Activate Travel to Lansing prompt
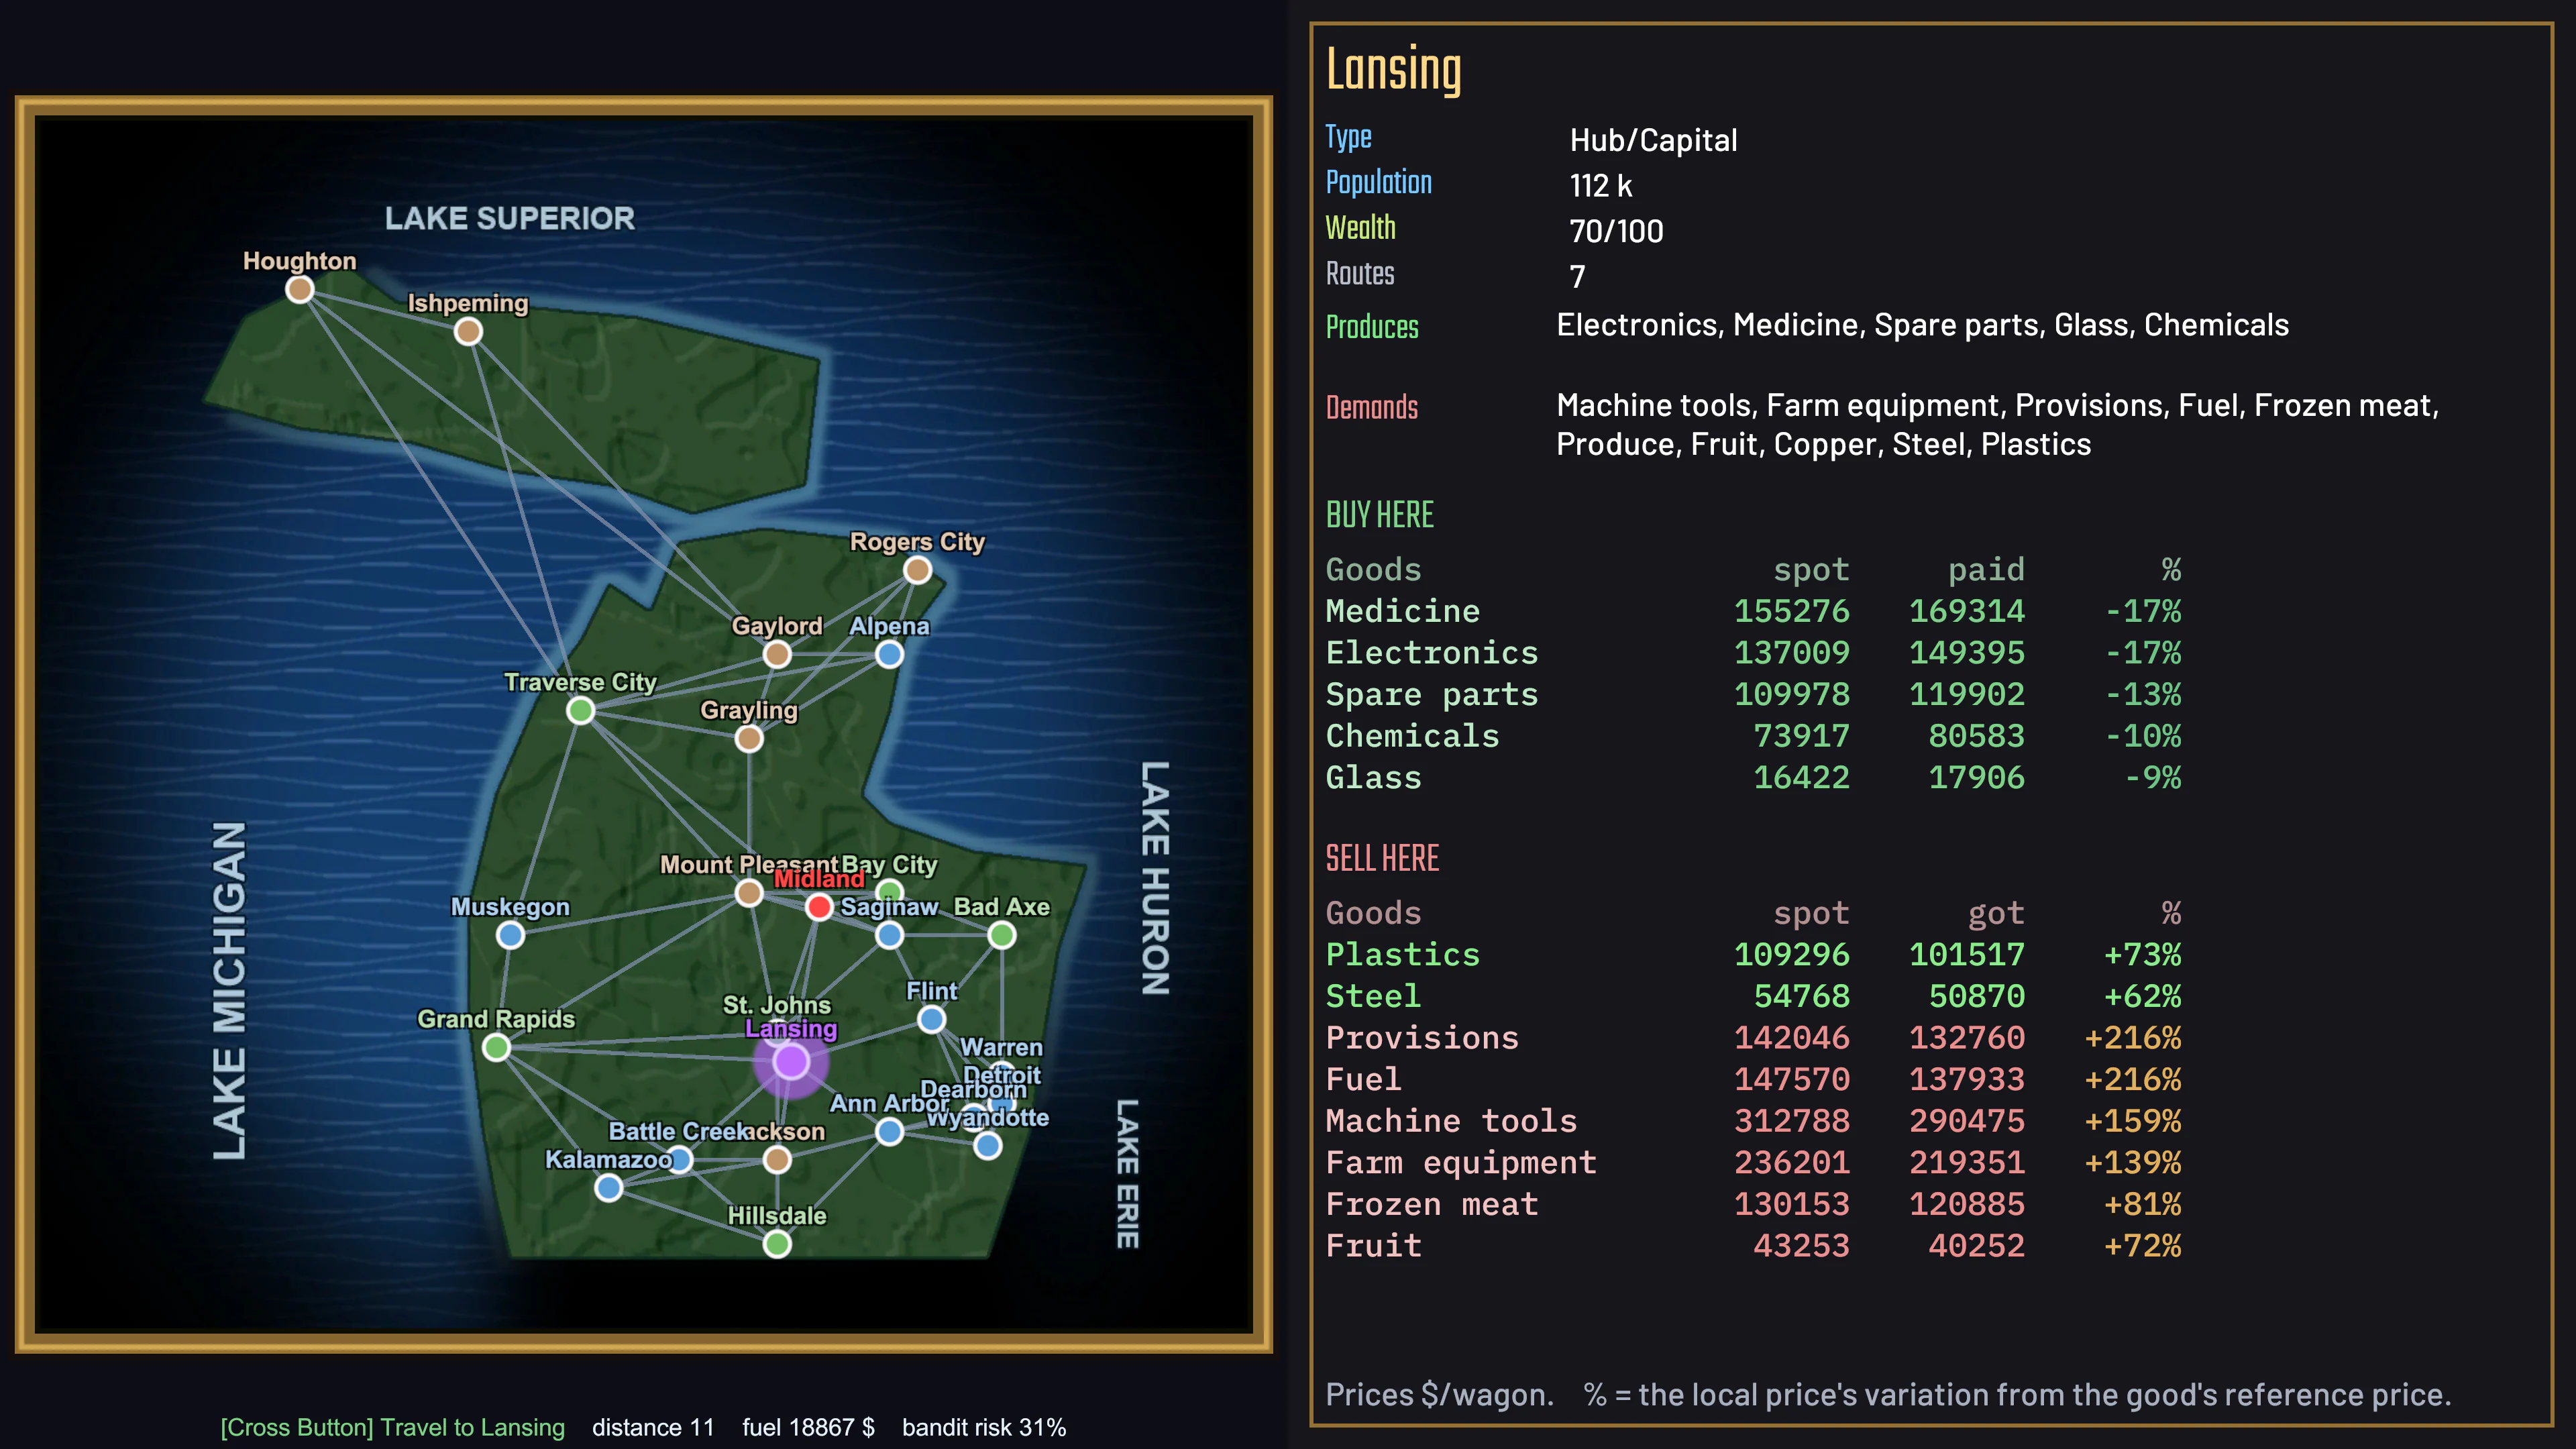Screen dimensions: 2576x1449 pyautogui.click(x=393, y=1427)
